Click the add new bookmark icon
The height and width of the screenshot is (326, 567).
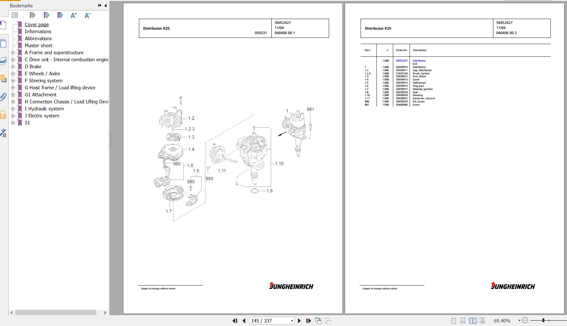tap(46, 15)
